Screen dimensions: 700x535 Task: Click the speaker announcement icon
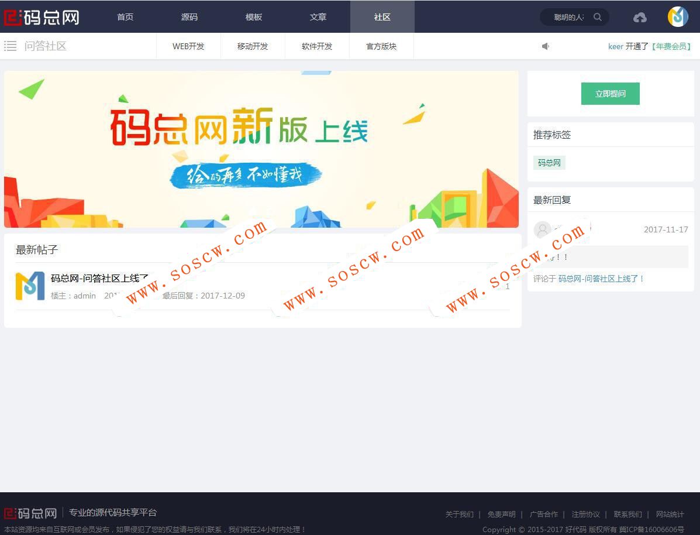[545, 46]
